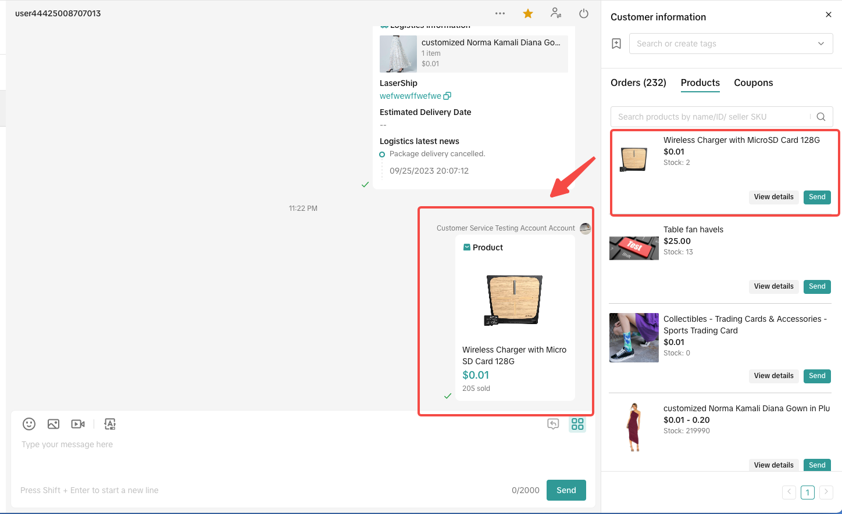Click the end conversation power icon
842x514 pixels.
pos(584,13)
